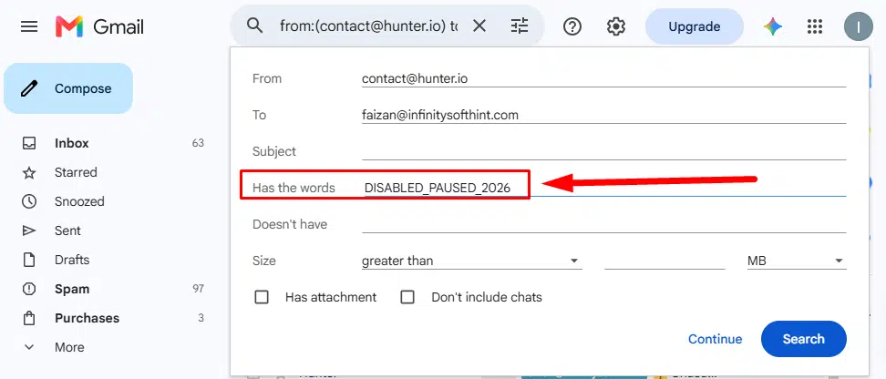Click the Compose button
The height and width of the screenshot is (379, 886).
click(x=68, y=88)
